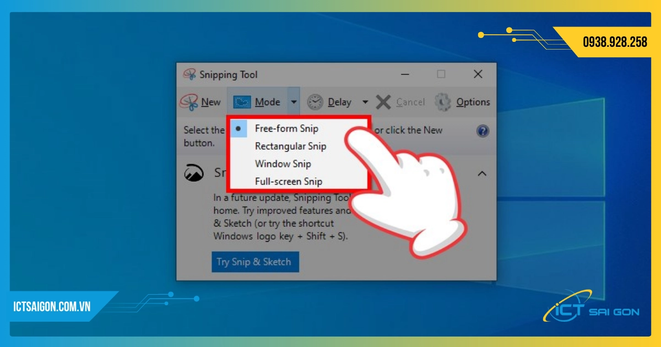Image resolution: width=661 pixels, height=347 pixels.
Task: Close the Snipping Tool window
Action: tap(478, 74)
